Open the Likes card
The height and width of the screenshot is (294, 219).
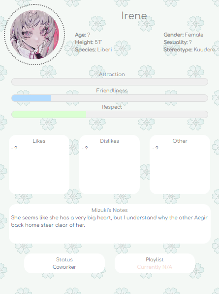click(39, 165)
